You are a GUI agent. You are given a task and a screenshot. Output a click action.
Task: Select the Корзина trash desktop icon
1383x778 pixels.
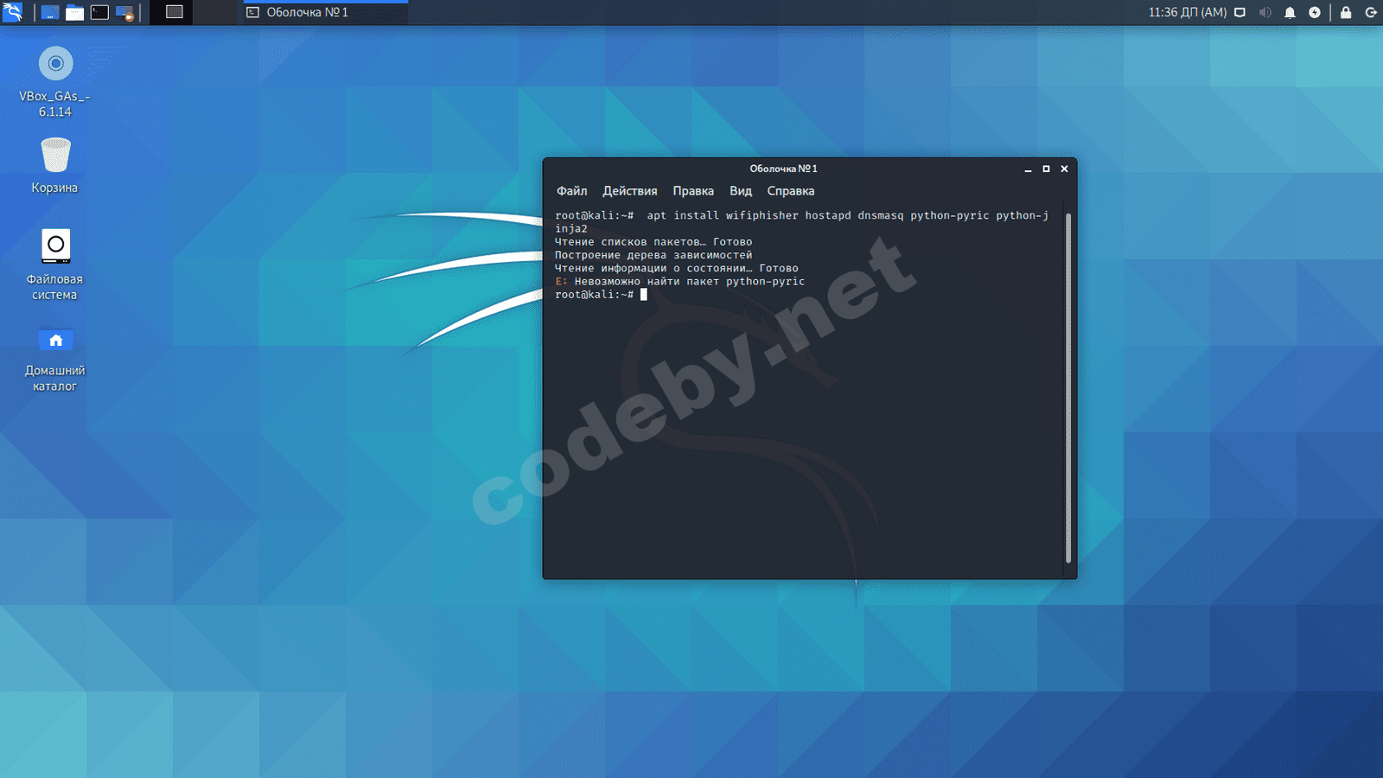click(55, 166)
